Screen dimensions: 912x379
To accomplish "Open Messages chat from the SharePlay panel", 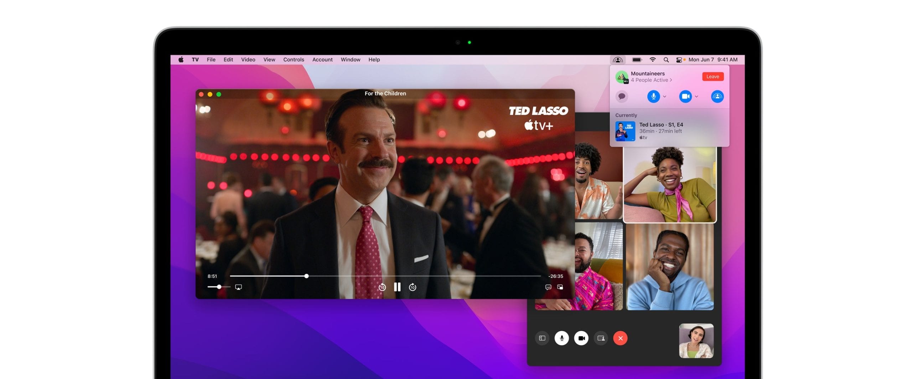I will click(x=622, y=96).
